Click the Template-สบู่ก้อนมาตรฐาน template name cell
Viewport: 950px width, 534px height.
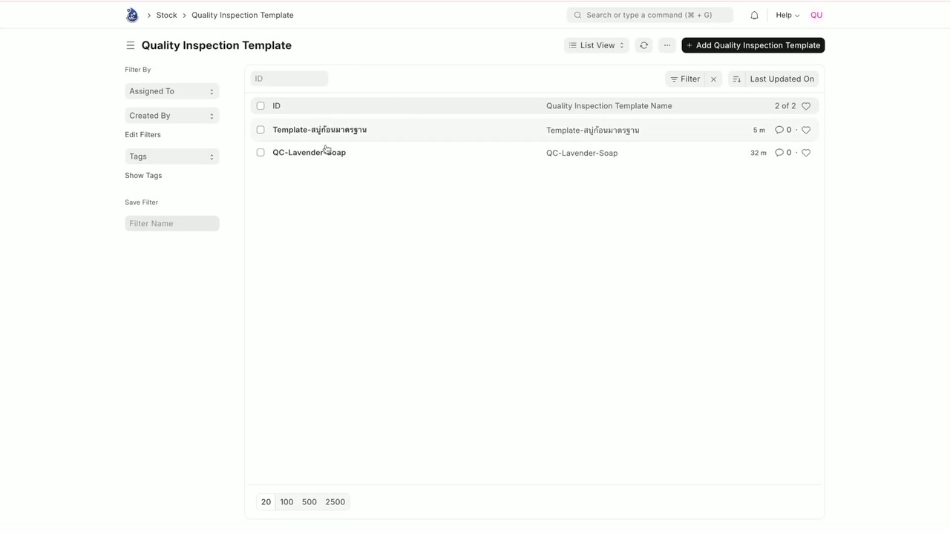593,130
